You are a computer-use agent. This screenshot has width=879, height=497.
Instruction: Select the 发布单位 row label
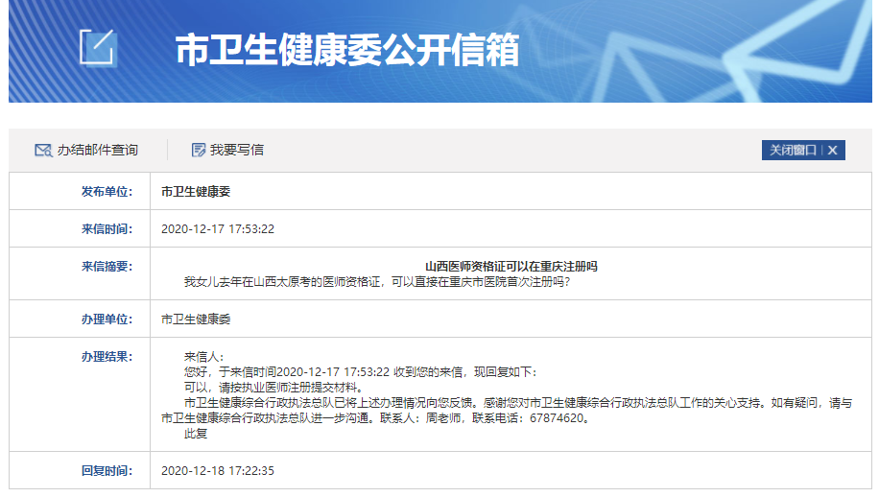[x=107, y=191]
